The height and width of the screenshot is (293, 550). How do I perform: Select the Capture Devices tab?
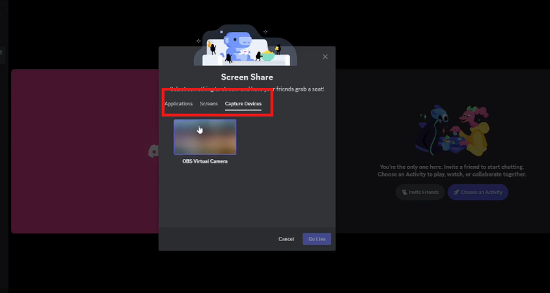[x=243, y=104]
